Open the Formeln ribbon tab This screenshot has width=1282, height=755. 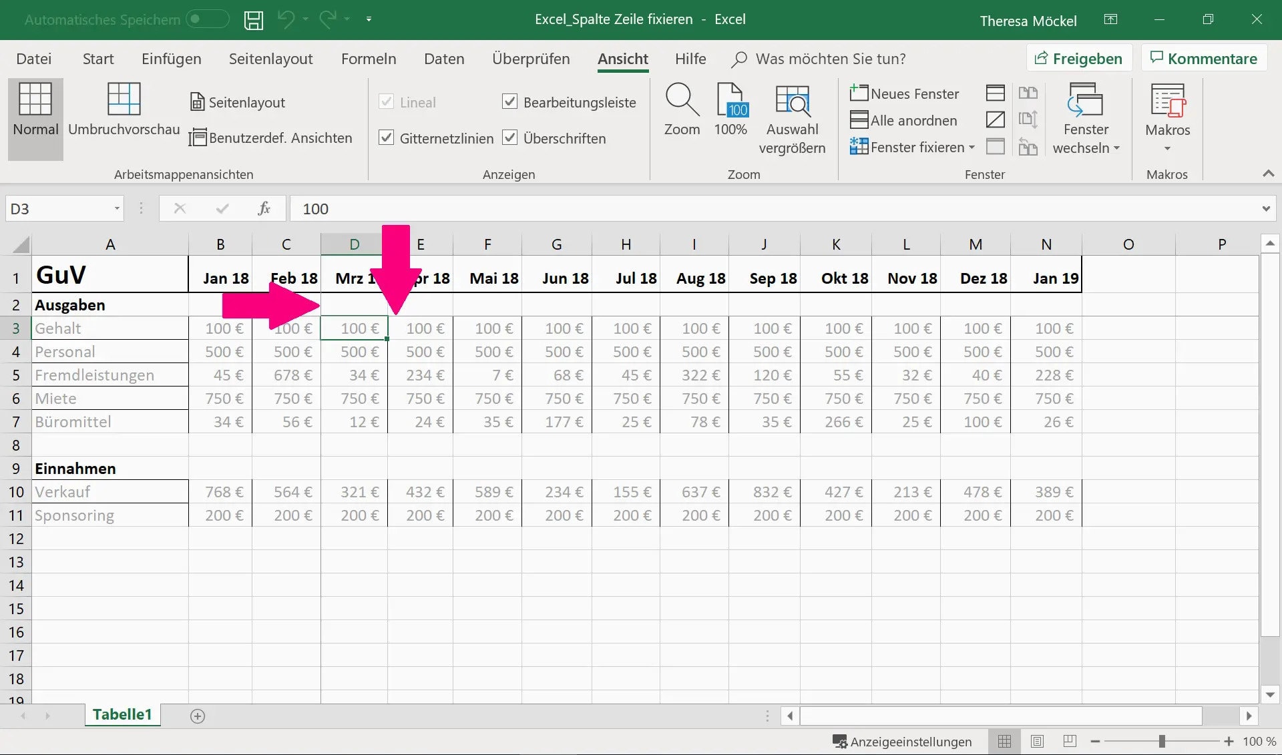point(368,59)
